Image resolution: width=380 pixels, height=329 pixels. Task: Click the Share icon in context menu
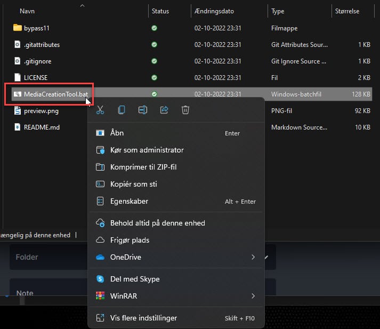tap(164, 110)
